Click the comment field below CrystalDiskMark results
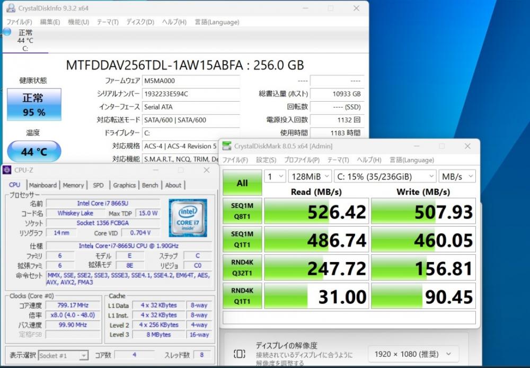 click(349, 318)
